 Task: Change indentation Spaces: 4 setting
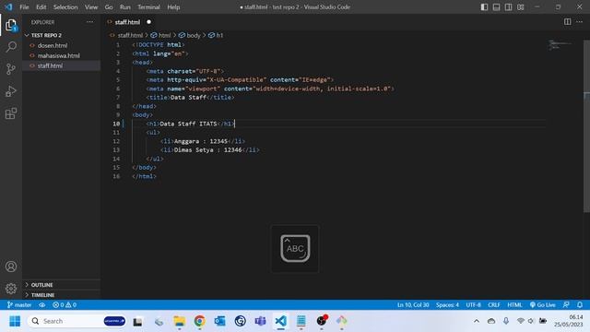(x=447, y=305)
